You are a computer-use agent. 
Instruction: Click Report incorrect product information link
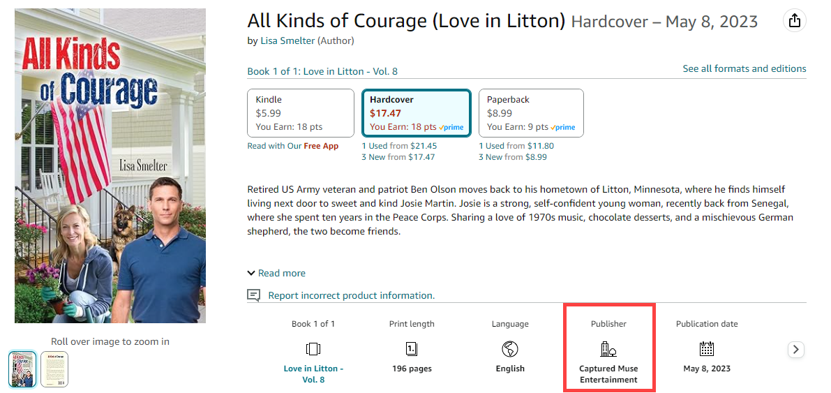351,295
